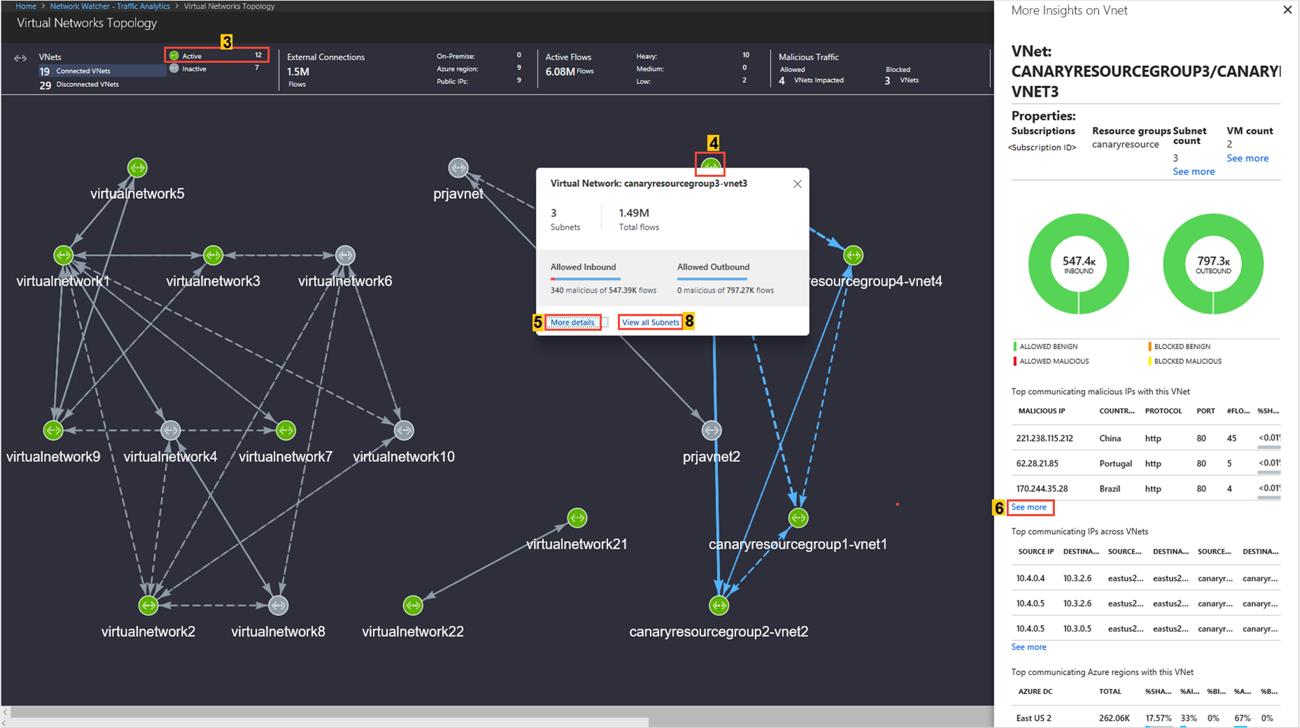Select the virtualnetwork9 node icon

[53, 430]
